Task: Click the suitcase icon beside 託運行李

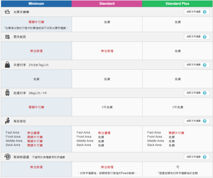Action: [7, 93]
